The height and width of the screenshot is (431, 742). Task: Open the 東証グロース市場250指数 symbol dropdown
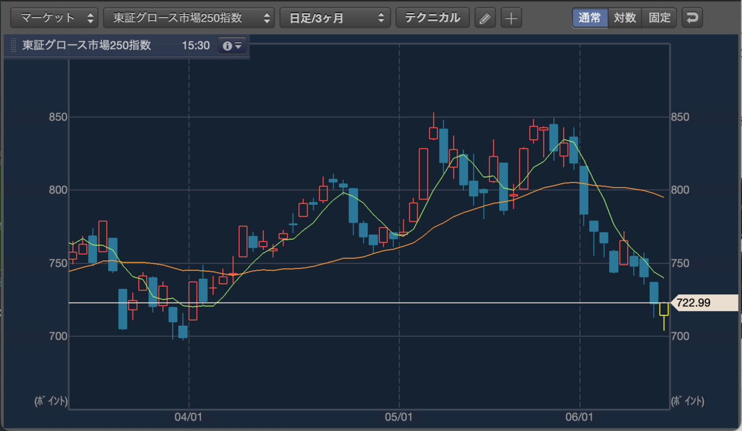click(189, 17)
